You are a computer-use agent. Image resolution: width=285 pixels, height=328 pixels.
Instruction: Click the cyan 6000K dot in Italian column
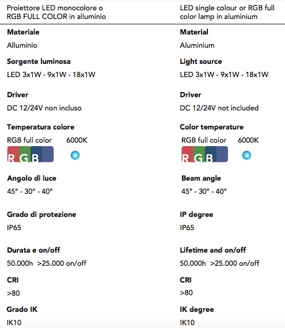75,155
